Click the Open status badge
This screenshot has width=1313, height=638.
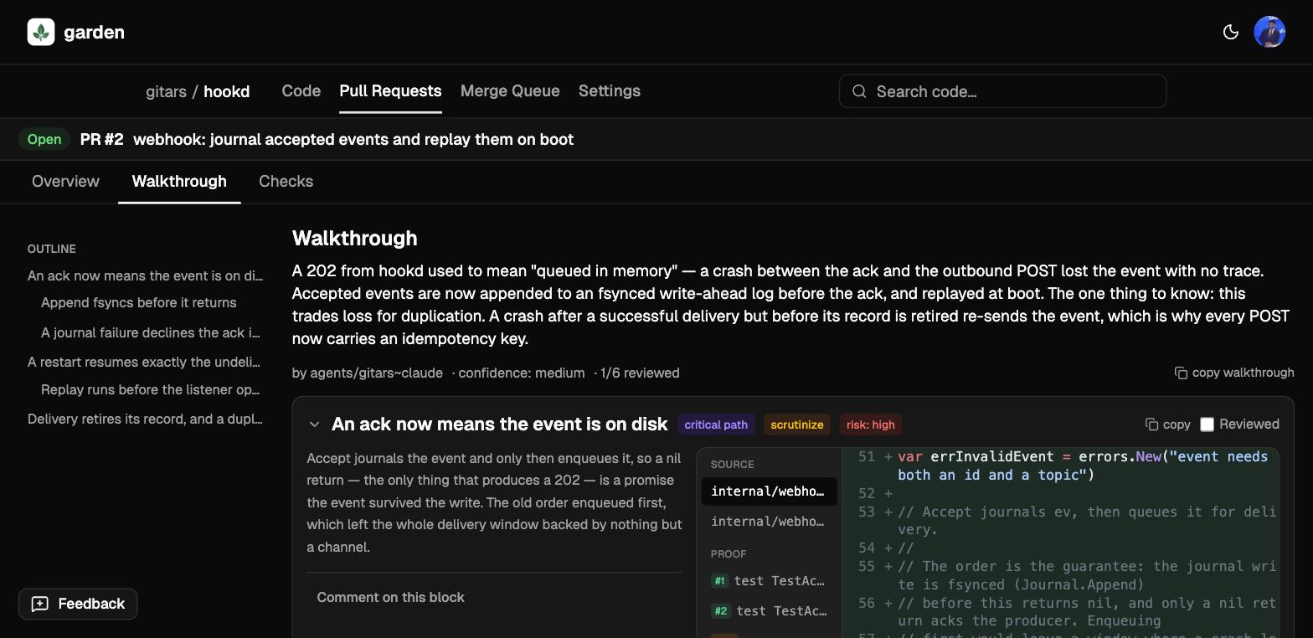click(x=44, y=139)
